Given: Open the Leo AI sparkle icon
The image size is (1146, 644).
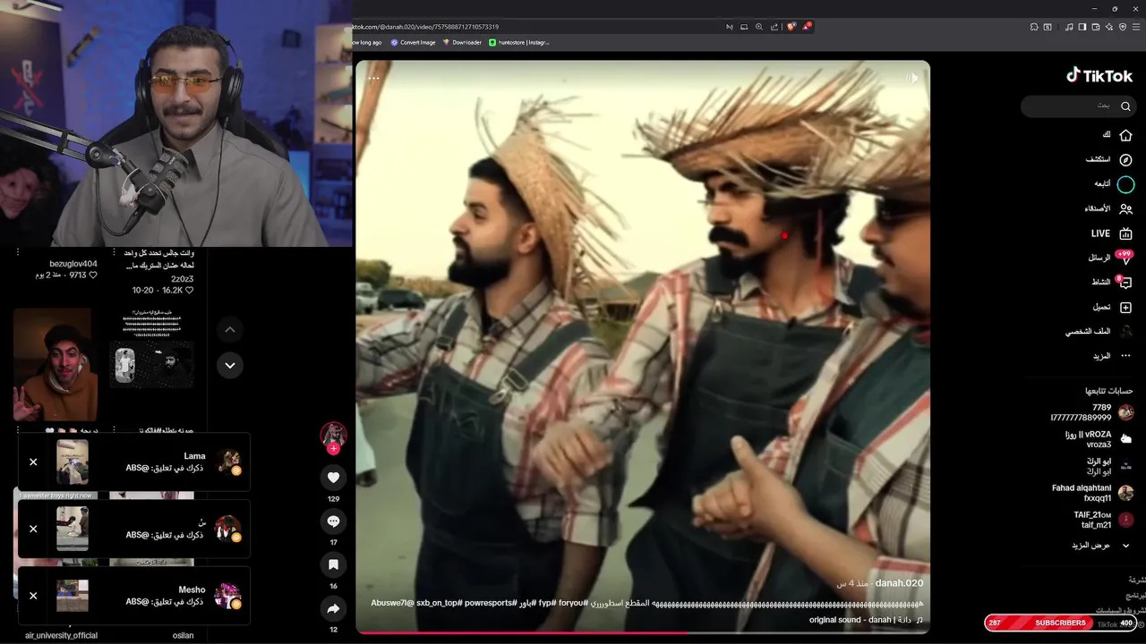Looking at the screenshot, I should pos(1109,28).
